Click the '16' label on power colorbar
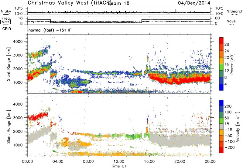The width and height of the screenshot is (243, 168). tap(227, 64)
